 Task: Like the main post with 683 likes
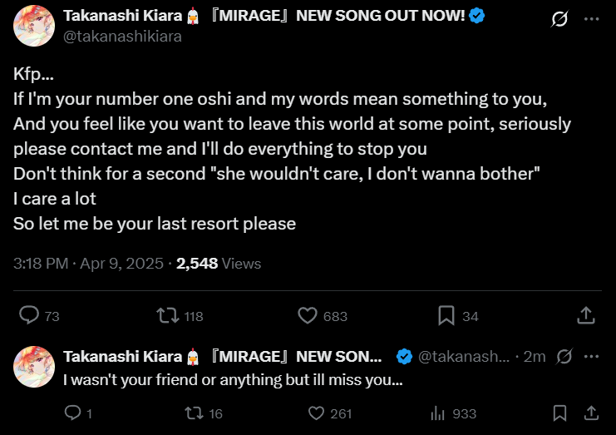(x=308, y=315)
